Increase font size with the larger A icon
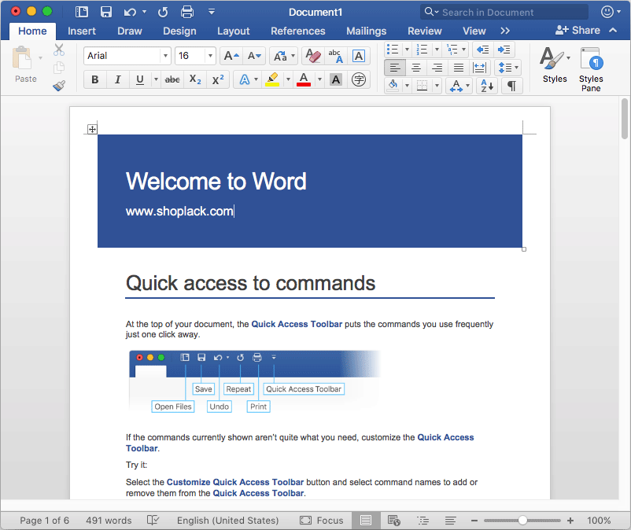 point(231,56)
